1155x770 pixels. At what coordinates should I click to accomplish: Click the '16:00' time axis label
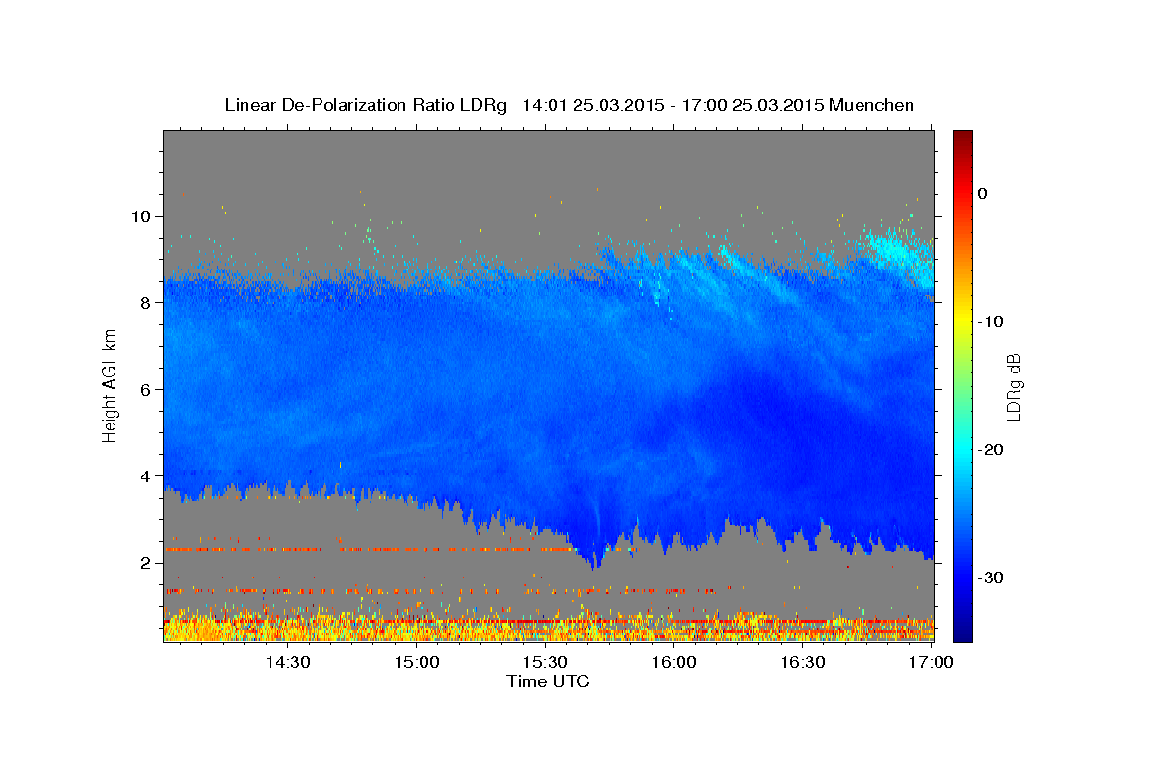pyautogui.click(x=675, y=663)
